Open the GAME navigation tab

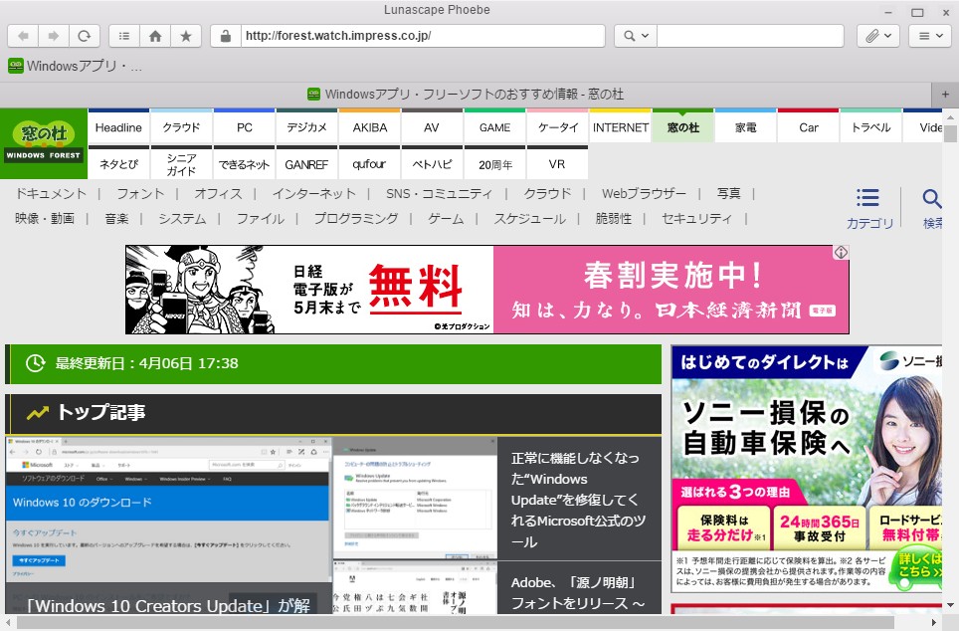point(494,127)
